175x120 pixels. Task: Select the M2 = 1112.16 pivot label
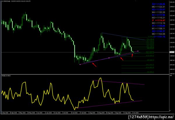(x=158, y=23)
